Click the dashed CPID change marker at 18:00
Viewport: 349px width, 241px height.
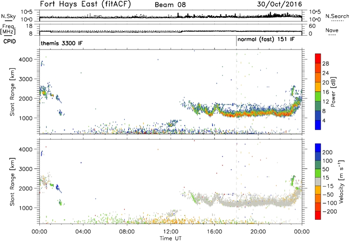236,92
